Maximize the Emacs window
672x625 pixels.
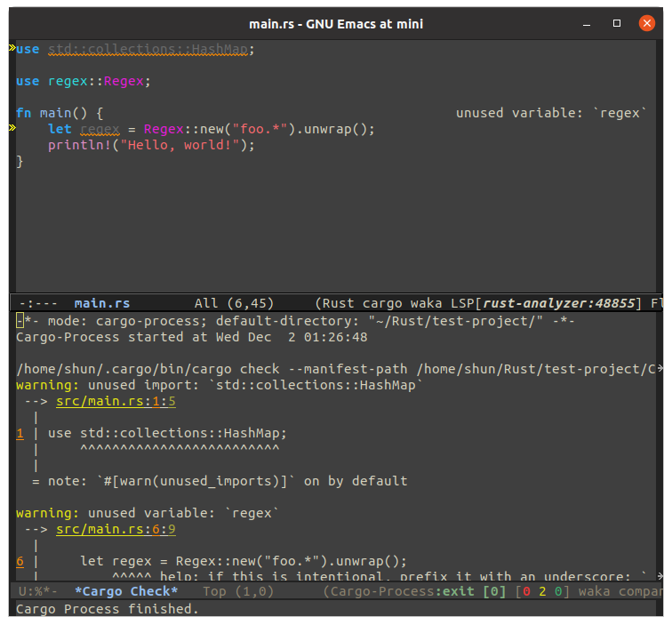[617, 23]
